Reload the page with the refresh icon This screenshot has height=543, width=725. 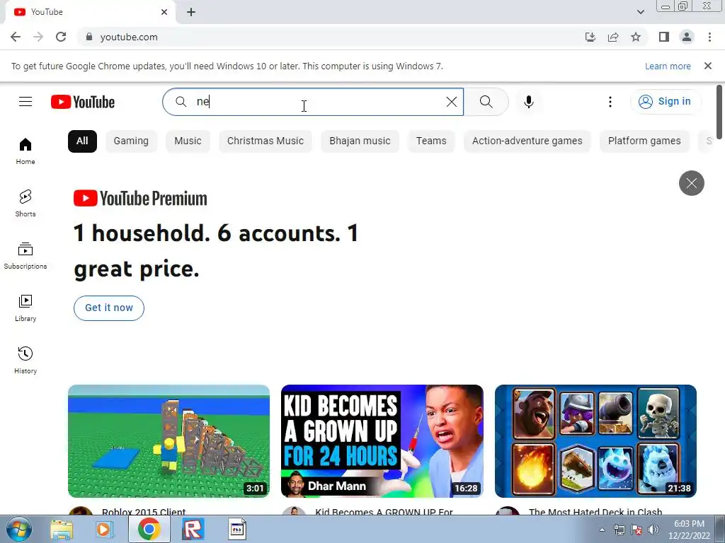coord(61,37)
